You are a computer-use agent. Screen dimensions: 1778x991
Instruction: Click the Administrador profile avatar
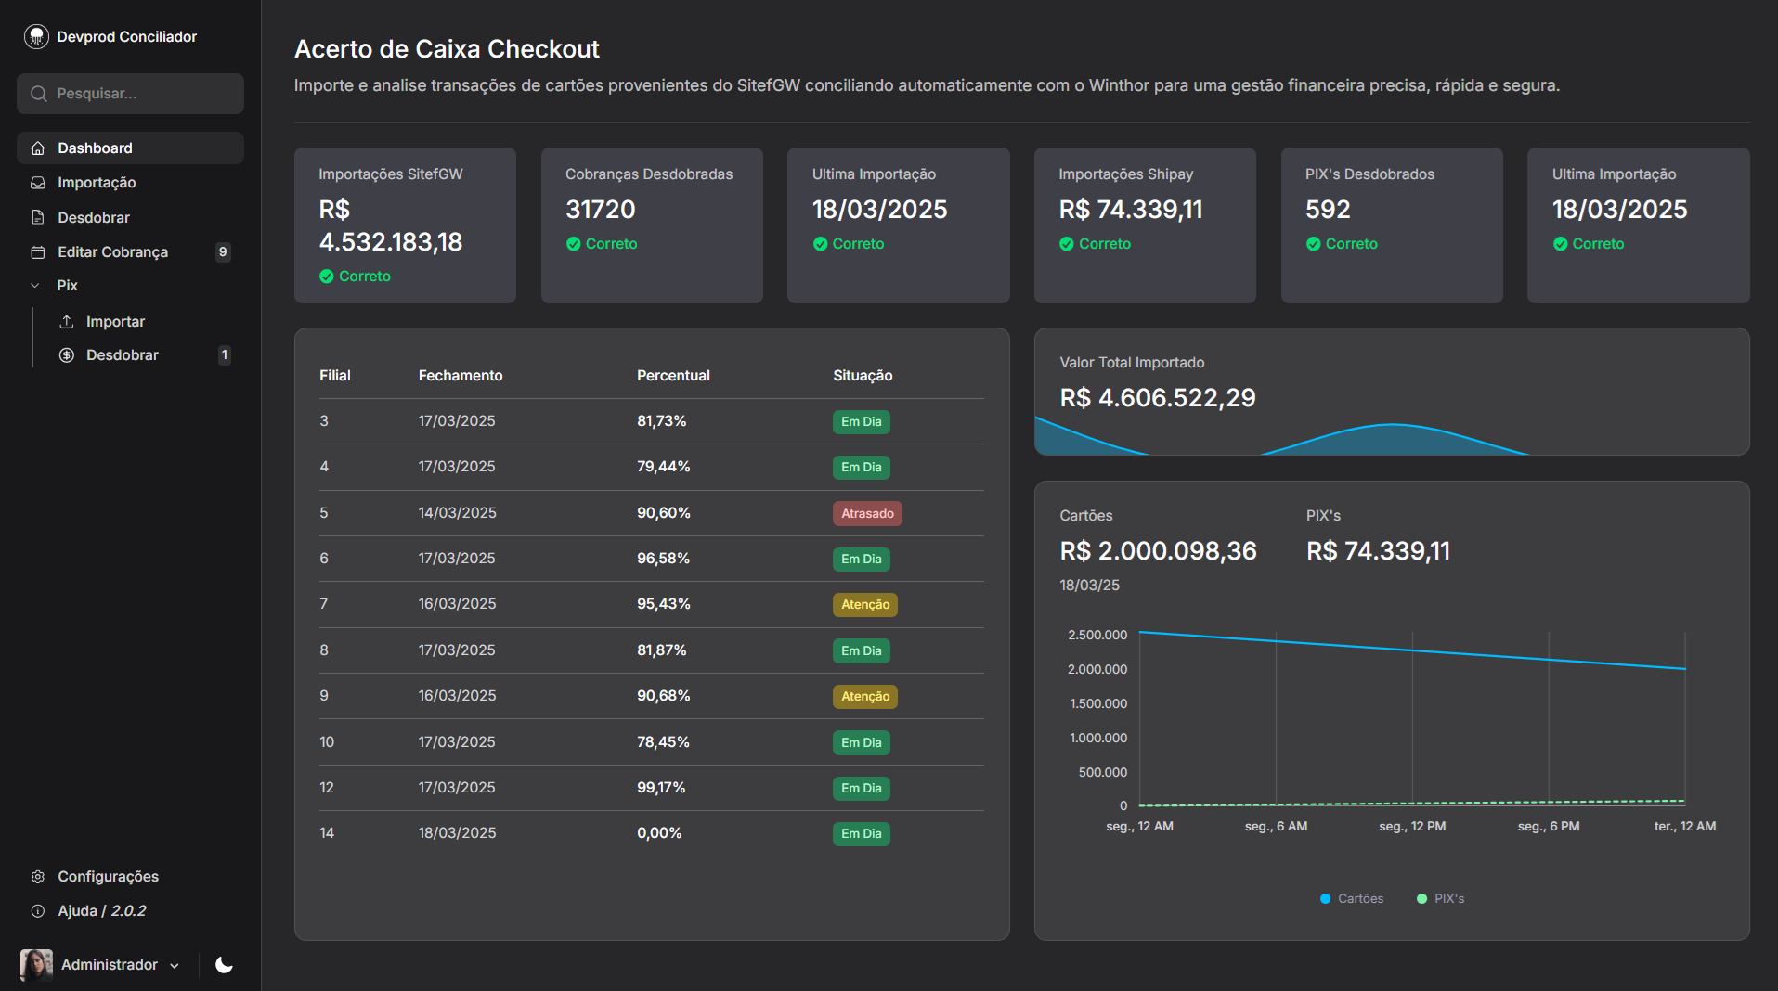[36, 965]
